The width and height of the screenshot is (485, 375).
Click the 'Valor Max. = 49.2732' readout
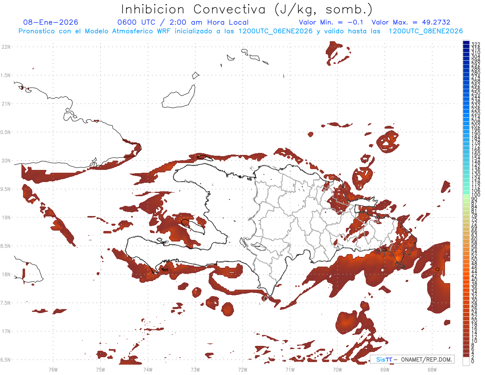point(411,23)
